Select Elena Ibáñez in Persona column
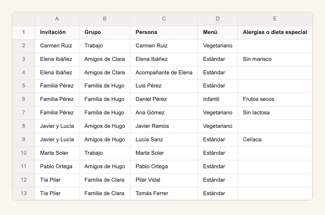This screenshot has height=215, width=325. point(164,59)
